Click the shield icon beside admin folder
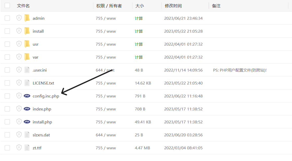292x161 pixels. pos(19,18)
